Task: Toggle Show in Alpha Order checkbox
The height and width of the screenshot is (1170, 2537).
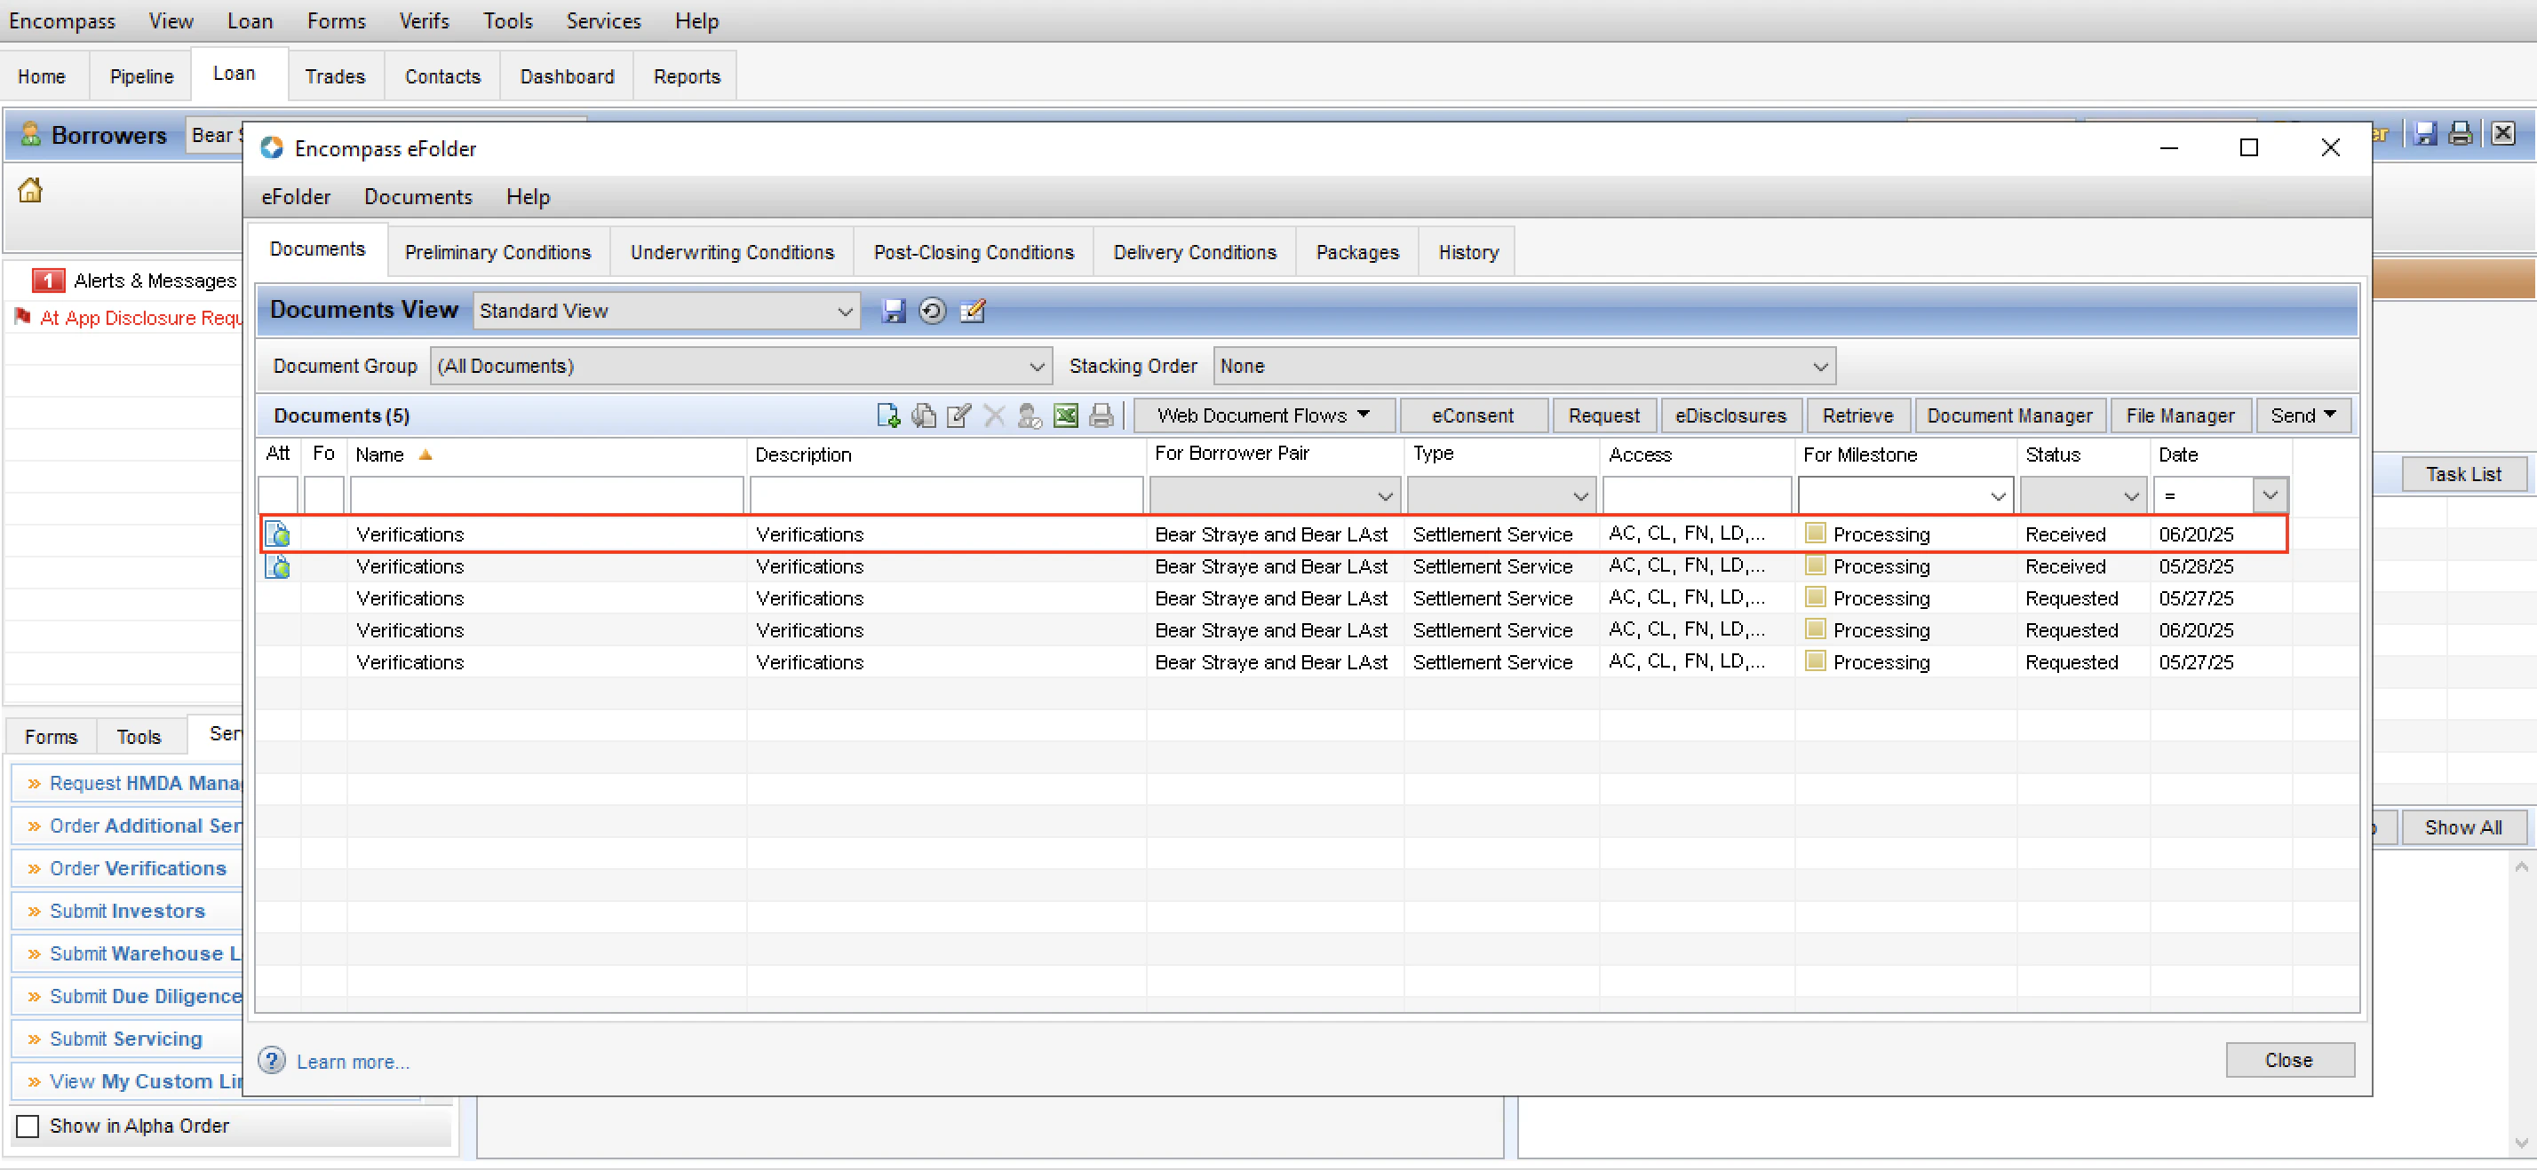Action: [28, 1126]
